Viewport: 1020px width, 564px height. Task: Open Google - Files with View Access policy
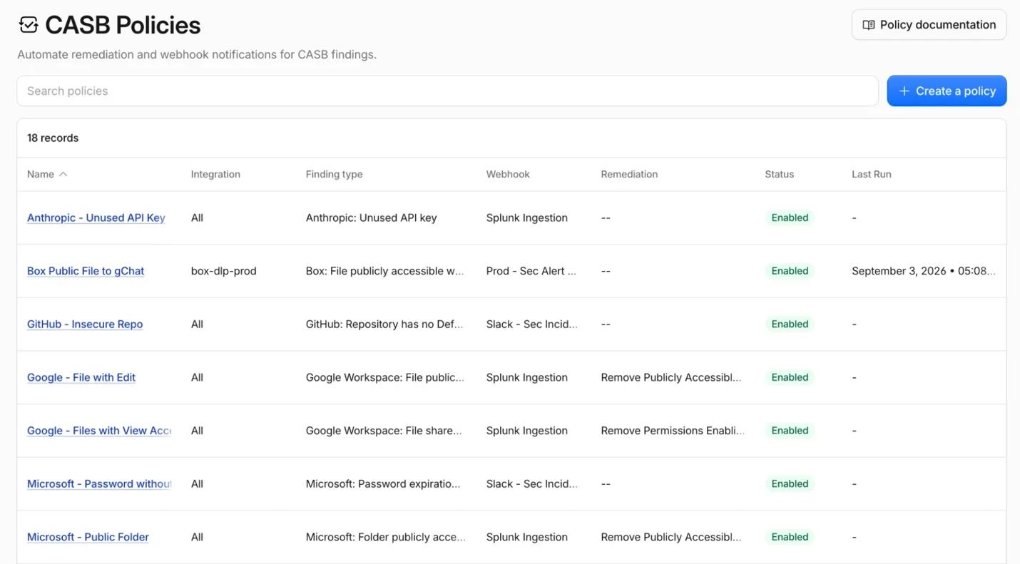(x=99, y=431)
